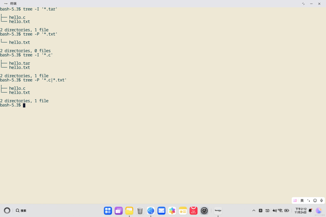Launch the blue globe browser

pyautogui.click(x=151, y=211)
